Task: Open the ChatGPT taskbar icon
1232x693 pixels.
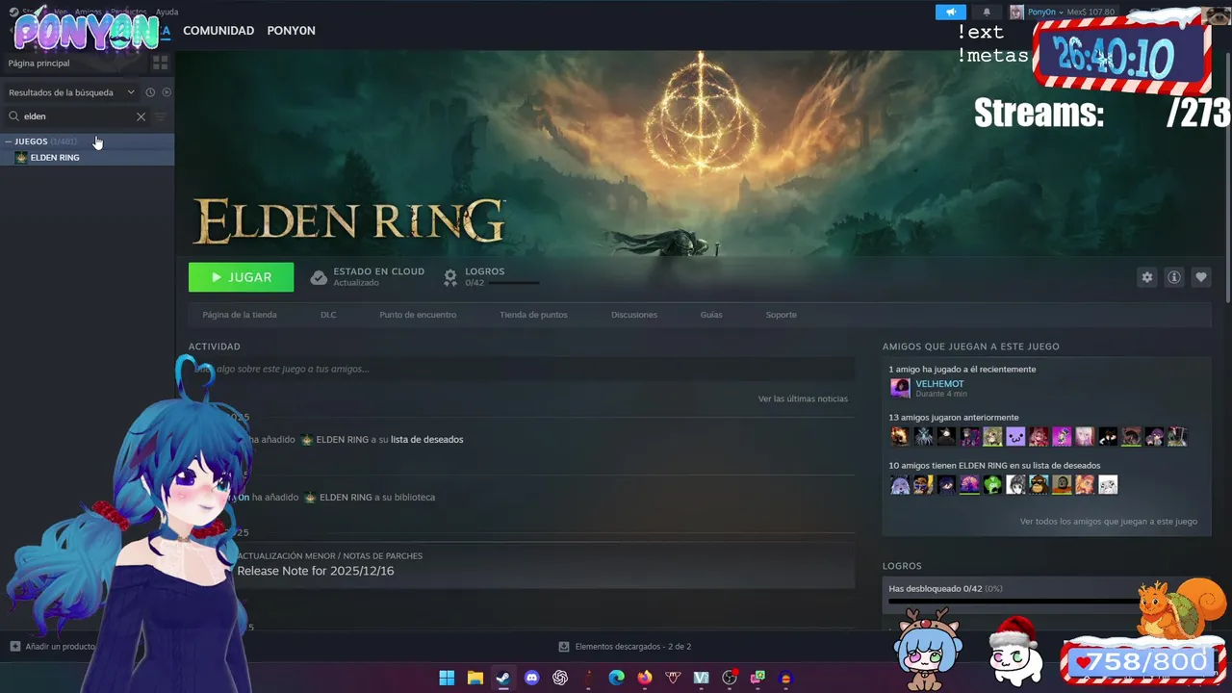Action: click(560, 678)
